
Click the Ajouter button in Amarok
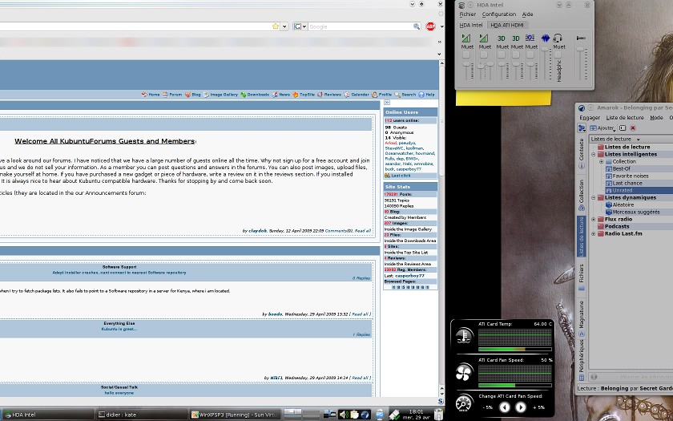pos(602,128)
